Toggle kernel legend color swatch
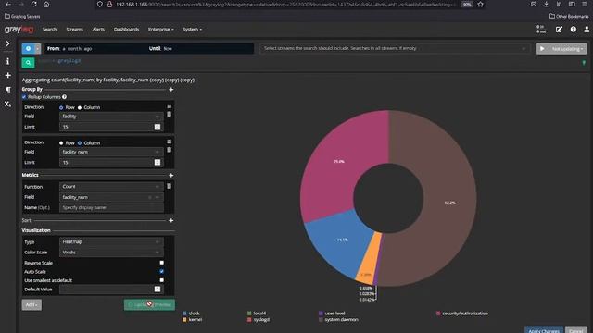 click(x=184, y=320)
